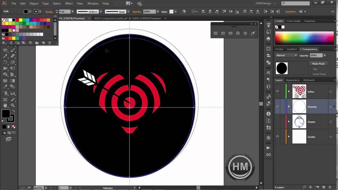Screen dimensions: 338x190
Task: Select the Gradient tool
Action: point(12,81)
